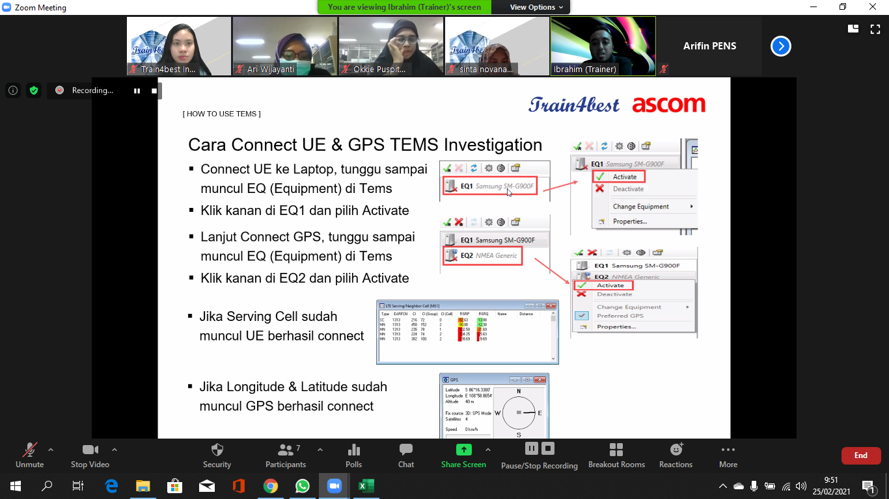Click the green Share Screen icon
Viewport: 889px width, 499px height.
pos(463,450)
